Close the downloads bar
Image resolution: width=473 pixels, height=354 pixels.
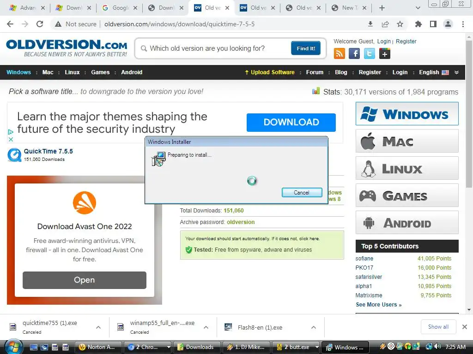click(465, 327)
